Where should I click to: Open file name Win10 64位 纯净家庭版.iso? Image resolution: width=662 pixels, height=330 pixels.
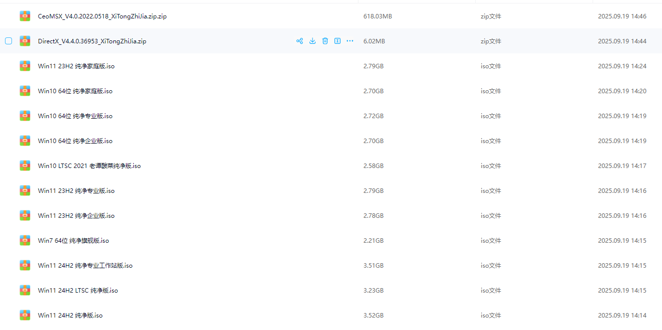pos(75,91)
